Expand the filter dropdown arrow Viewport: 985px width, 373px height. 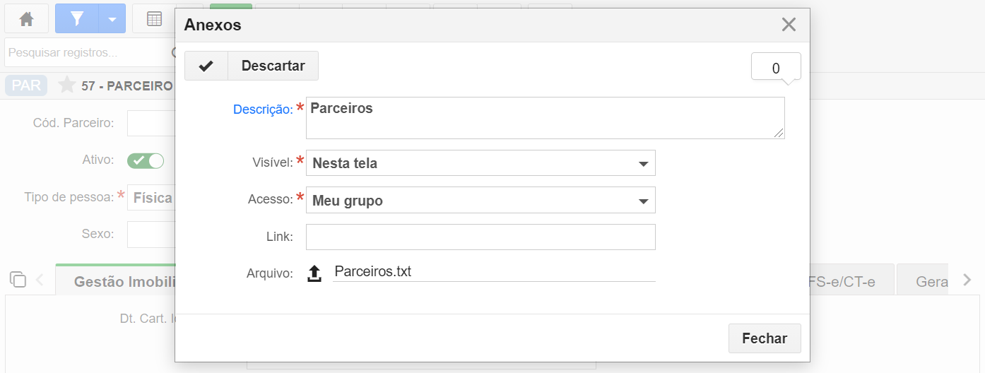(112, 18)
